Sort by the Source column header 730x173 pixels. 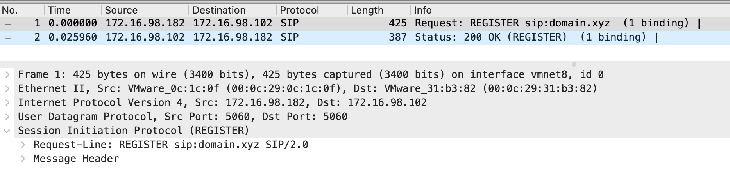pyautogui.click(x=145, y=10)
